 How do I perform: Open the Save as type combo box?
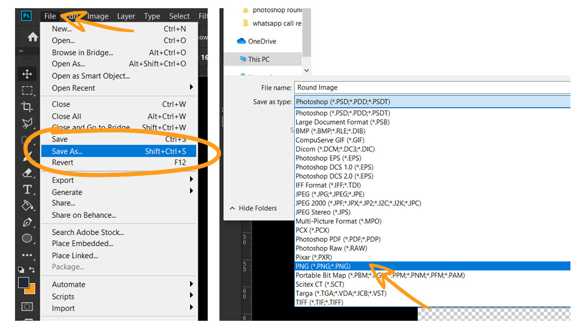click(432, 102)
